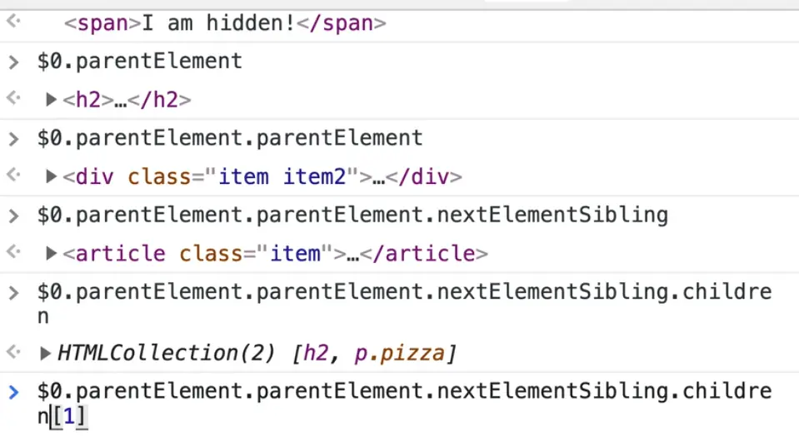The height and width of the screenshot is (437, 799).
Task: Click the prompt chevron of the command ending in nextElementSibling
Action: tap(12, 216)
